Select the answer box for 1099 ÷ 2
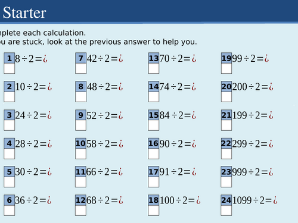 226,211
